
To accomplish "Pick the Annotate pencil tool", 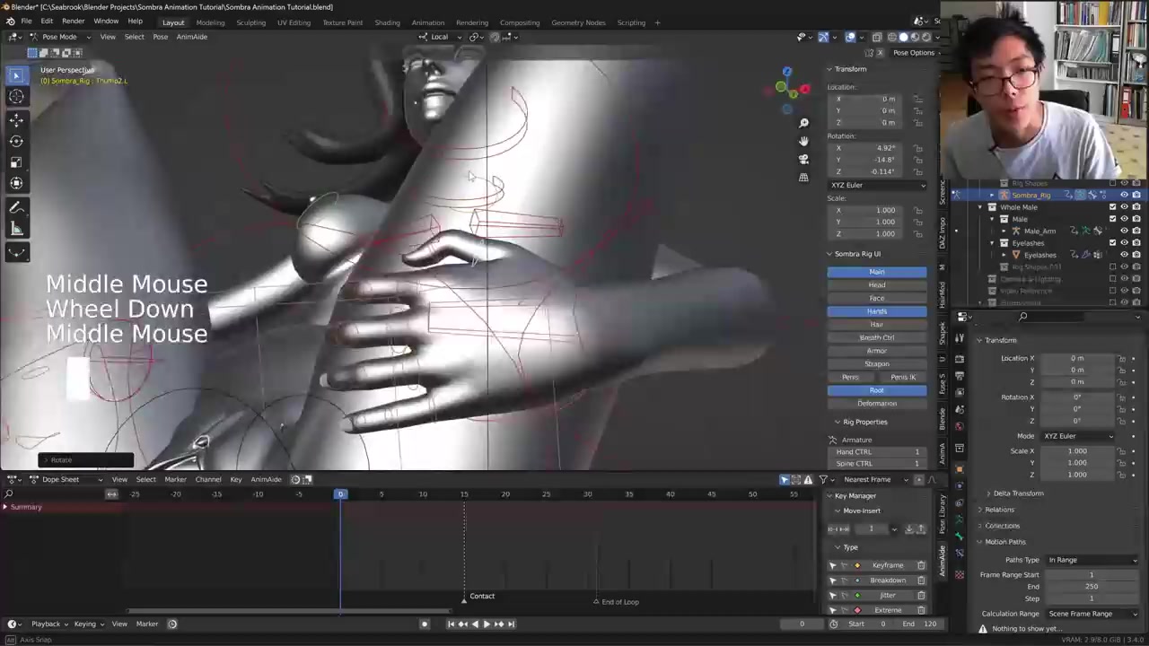I will [x=16, y=208].
